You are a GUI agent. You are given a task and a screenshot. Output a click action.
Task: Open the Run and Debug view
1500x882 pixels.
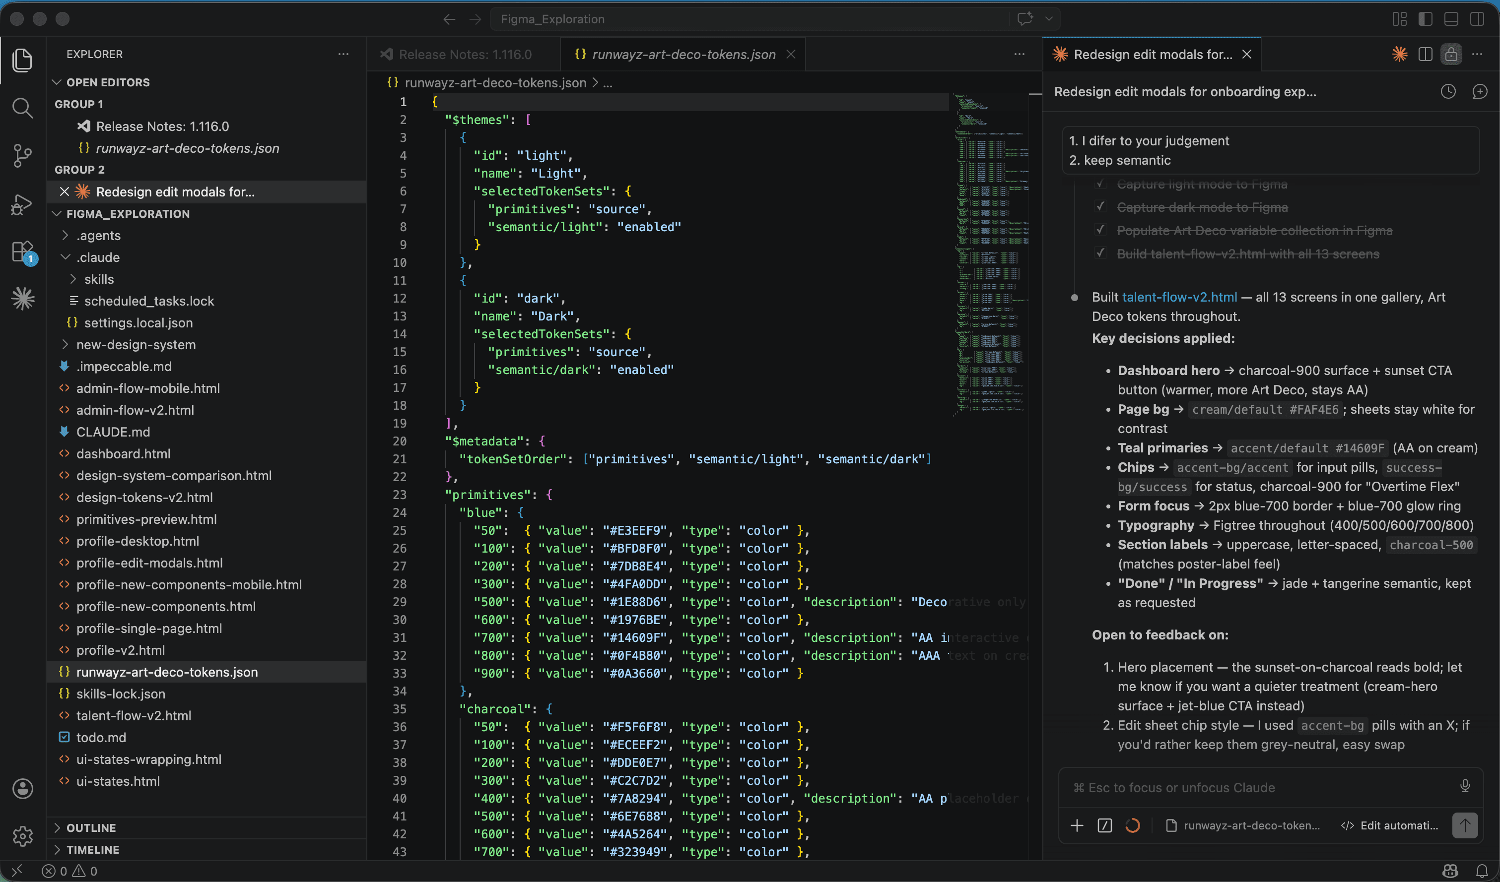22,204
